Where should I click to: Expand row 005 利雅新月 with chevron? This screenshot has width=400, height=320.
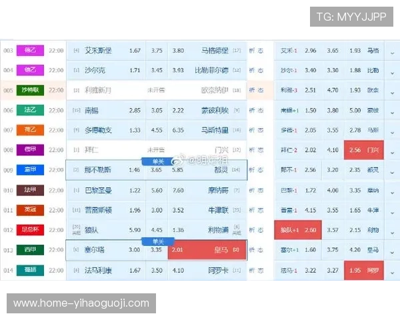pyautogui.click(x=393, y=93)
